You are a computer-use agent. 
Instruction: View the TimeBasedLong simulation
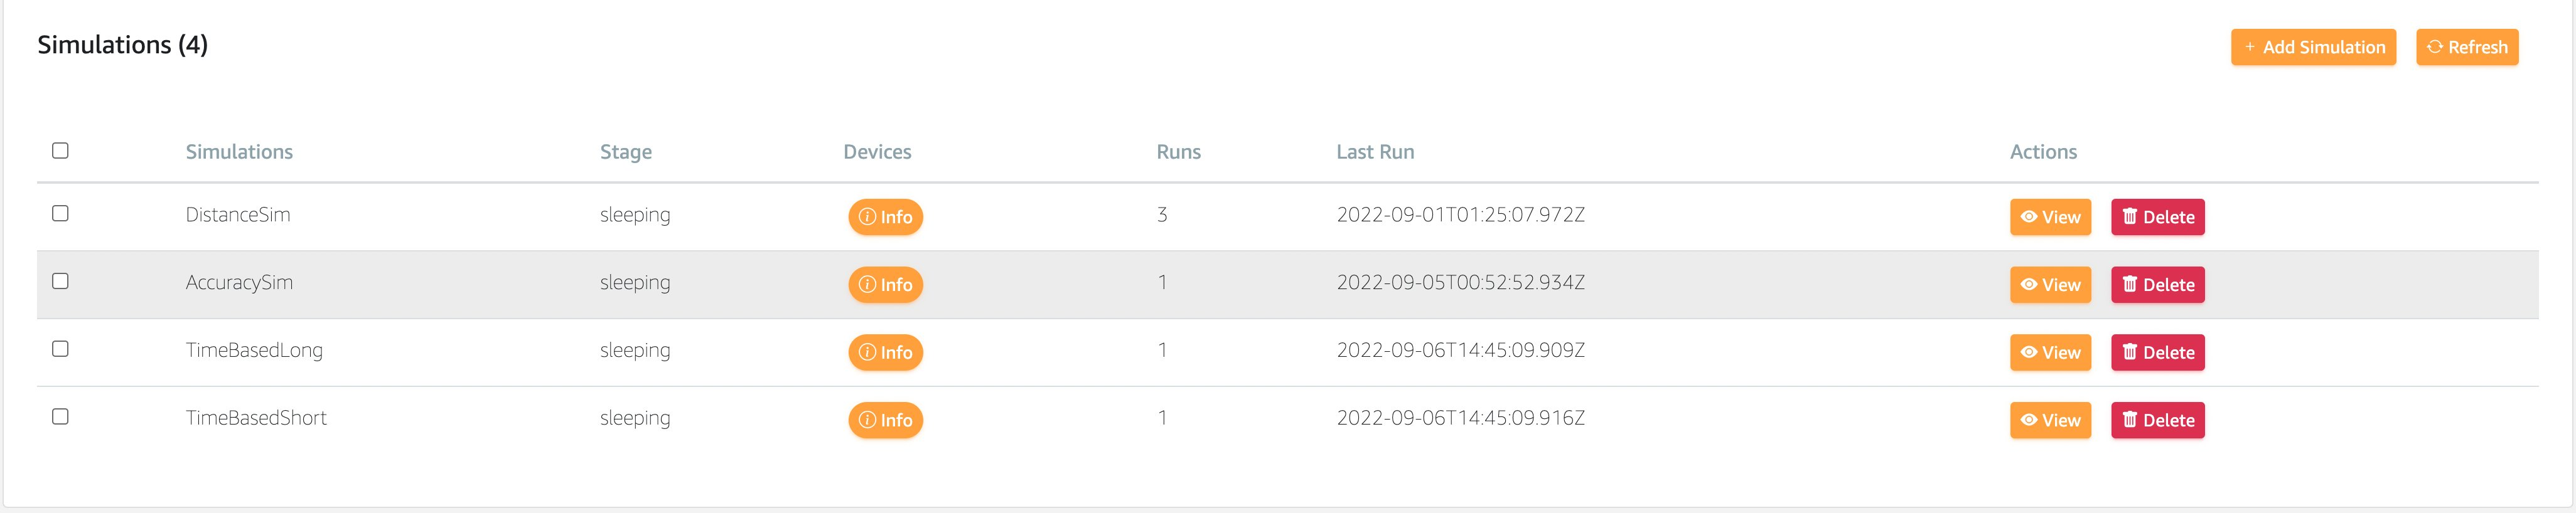coord(2049,352)
